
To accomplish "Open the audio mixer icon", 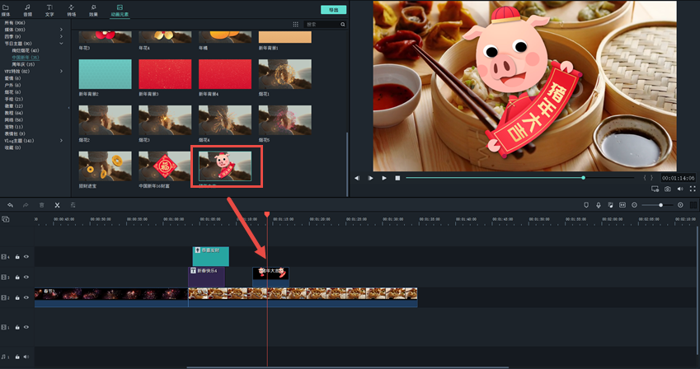I will pyautogui.click(x=610, y=205).
